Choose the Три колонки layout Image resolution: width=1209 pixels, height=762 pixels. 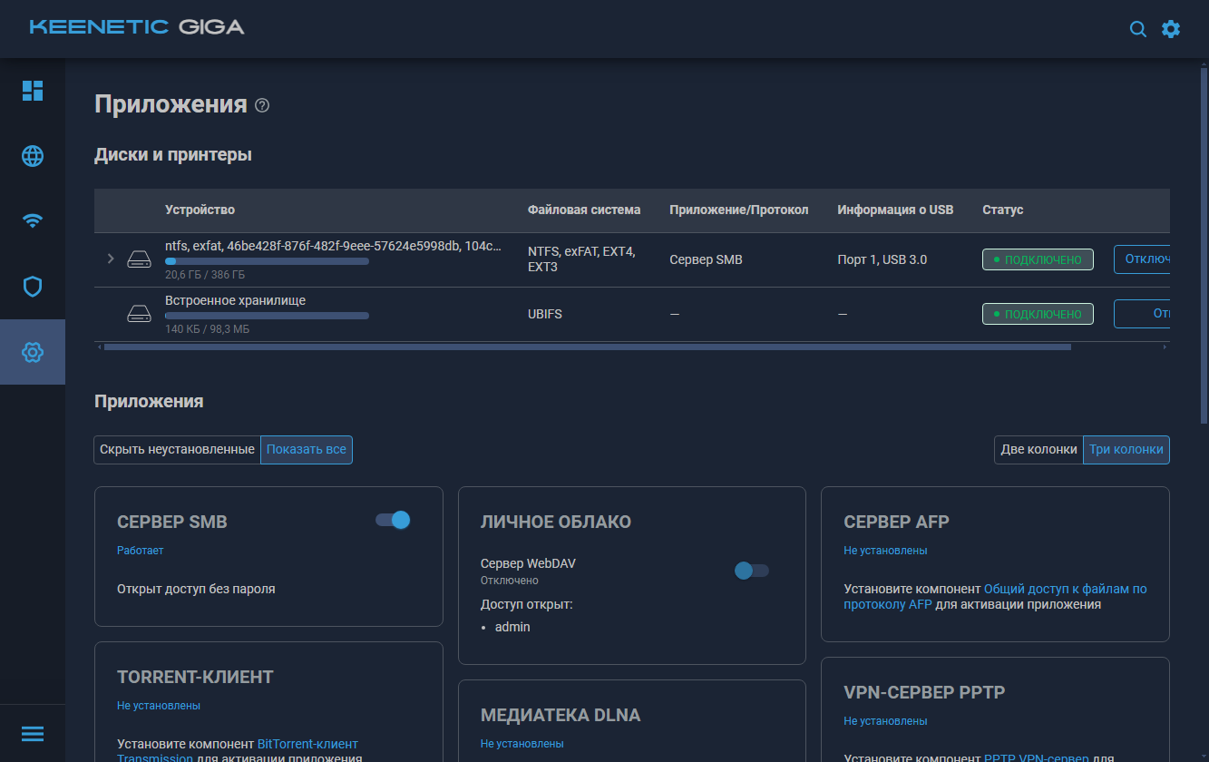click(1126, 450)
